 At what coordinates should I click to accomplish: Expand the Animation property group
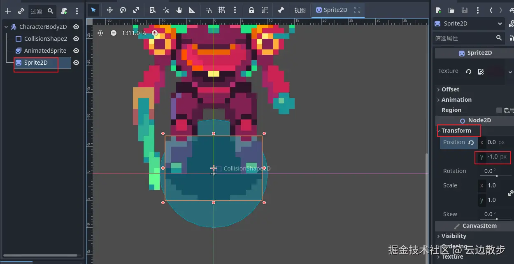click(456, 100)
